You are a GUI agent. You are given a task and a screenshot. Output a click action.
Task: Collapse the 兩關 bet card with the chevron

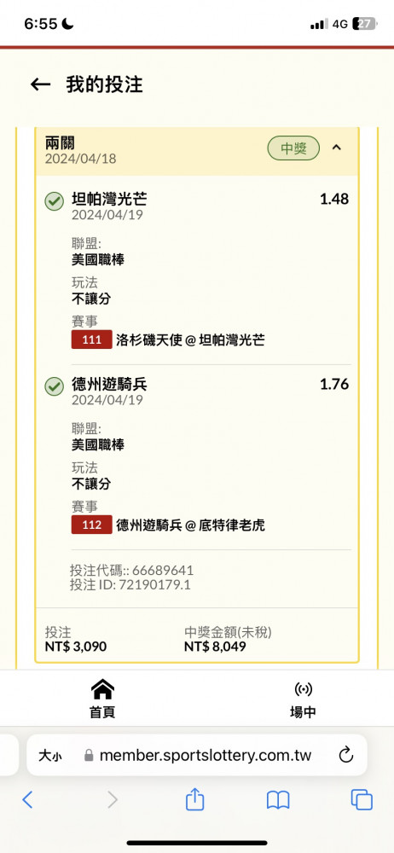click(336, 148)
